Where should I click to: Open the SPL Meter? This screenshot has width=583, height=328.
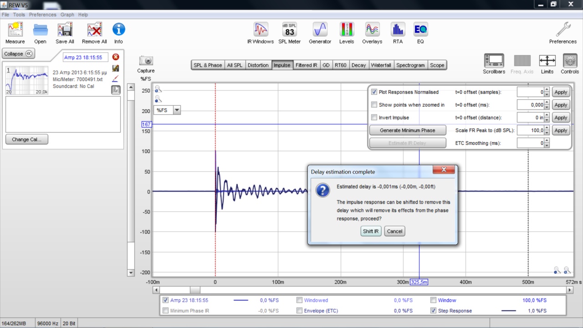pyautogui.click(x=289, y=30)
